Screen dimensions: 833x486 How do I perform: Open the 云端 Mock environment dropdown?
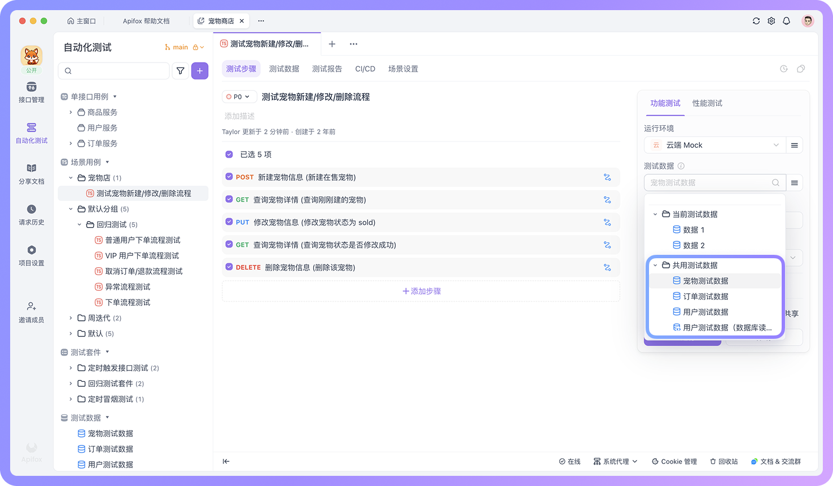point(714,145)
